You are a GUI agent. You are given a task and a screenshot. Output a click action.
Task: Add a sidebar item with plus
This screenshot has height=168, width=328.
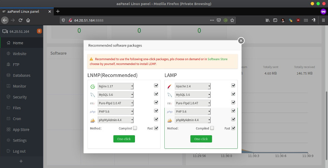21,161
